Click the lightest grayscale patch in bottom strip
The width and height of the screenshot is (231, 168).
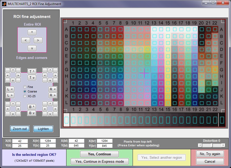coord(66,120)
